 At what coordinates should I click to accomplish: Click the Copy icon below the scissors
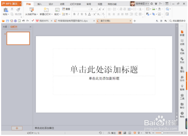click(12, 14)
